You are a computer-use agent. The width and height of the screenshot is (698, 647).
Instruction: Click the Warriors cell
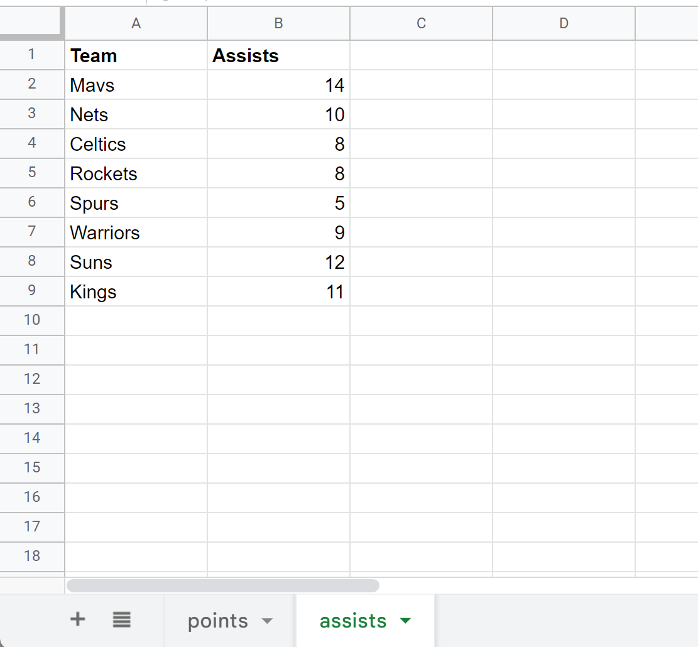[136, 232]
